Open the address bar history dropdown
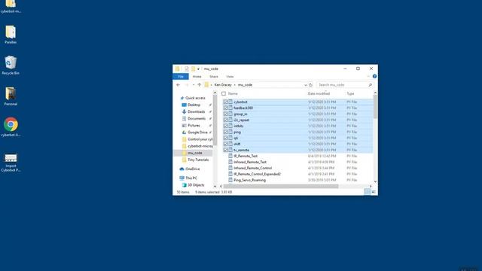The width and height of the screenshot is (482, 271). point(306,85)
